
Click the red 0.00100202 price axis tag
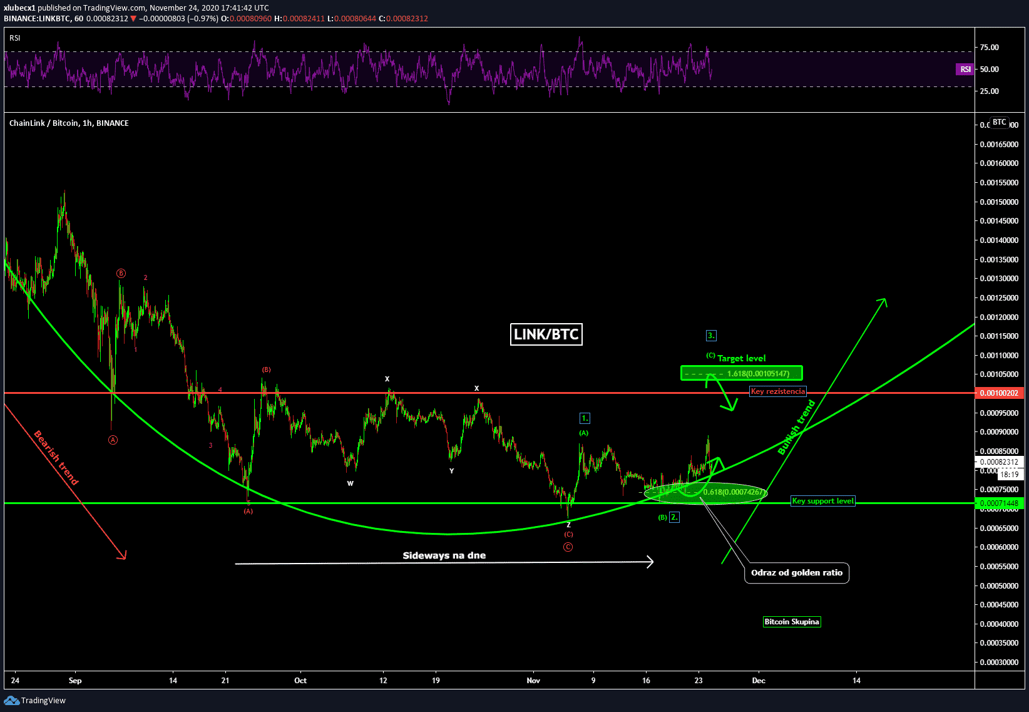pyautogui.click(x=998, y=393)
